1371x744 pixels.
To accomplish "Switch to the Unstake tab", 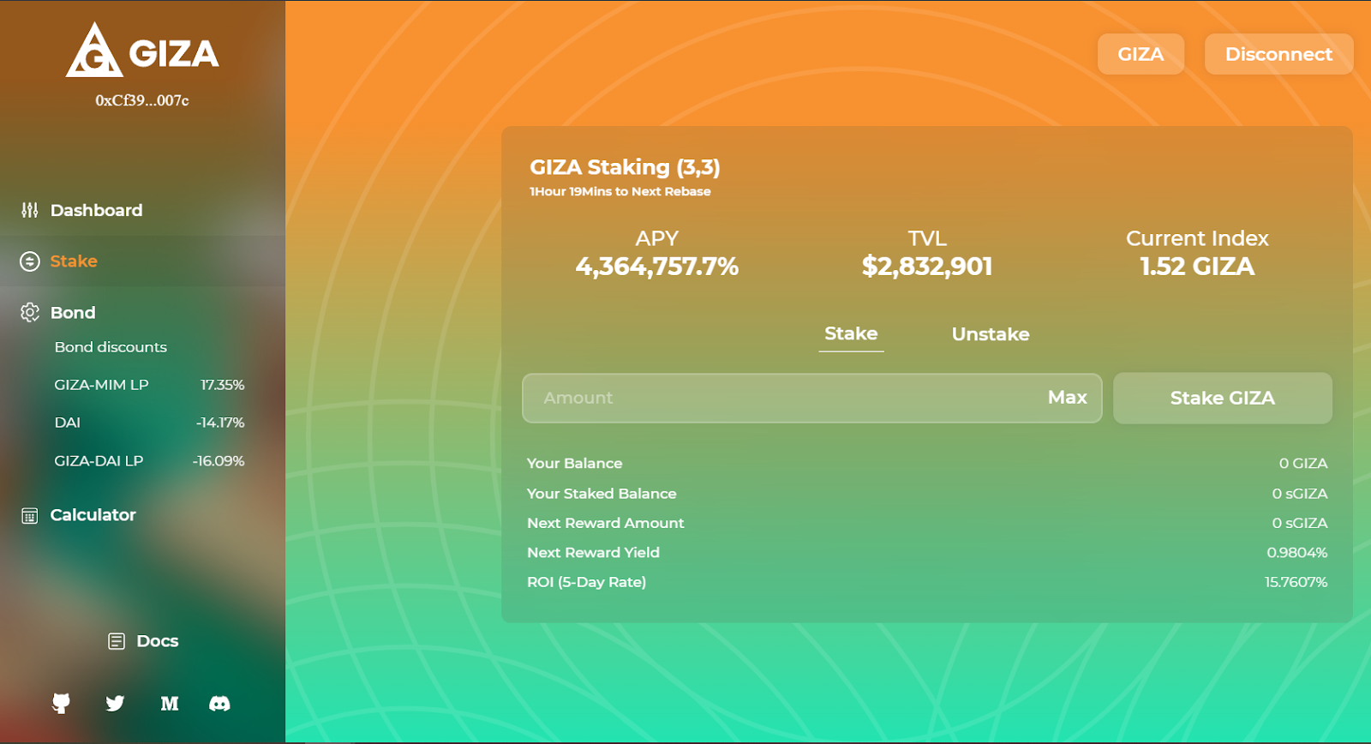I will (x=991, y=334).
